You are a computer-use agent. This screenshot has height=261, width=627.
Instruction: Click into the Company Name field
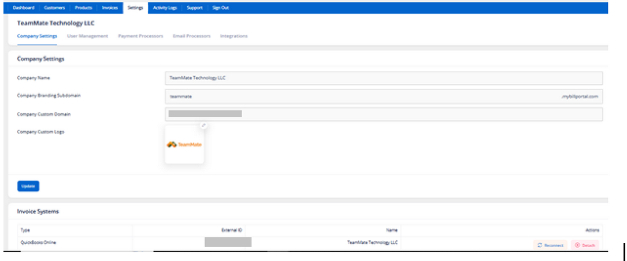(x=384, y=78)
